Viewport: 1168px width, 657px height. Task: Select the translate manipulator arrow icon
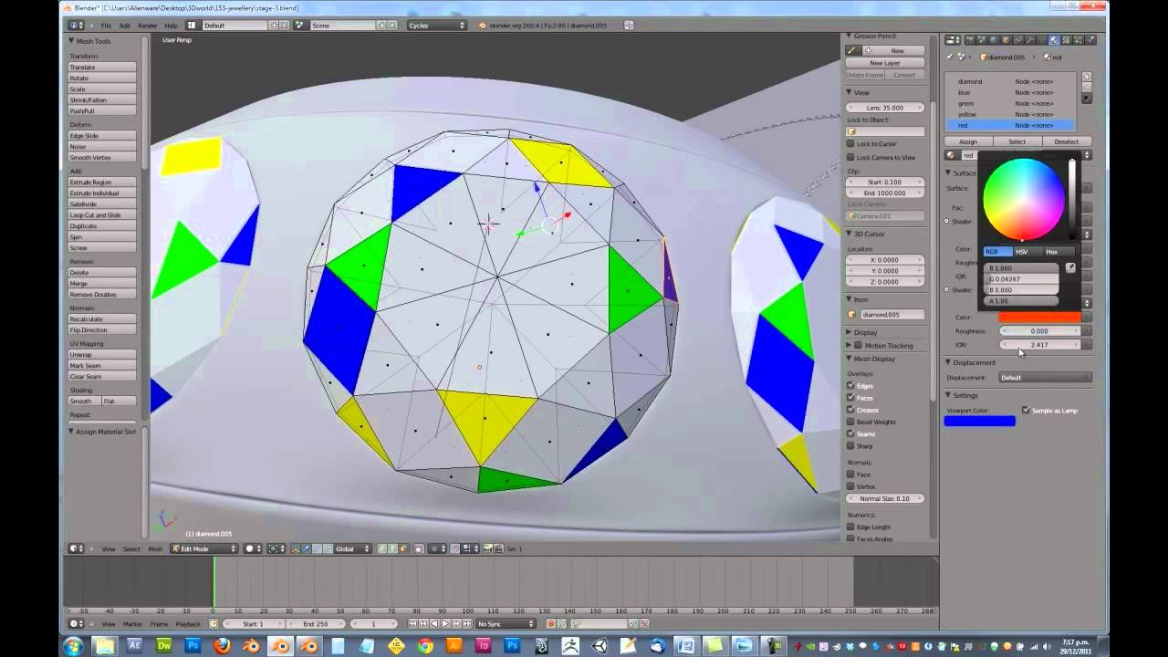pos(306,548)
